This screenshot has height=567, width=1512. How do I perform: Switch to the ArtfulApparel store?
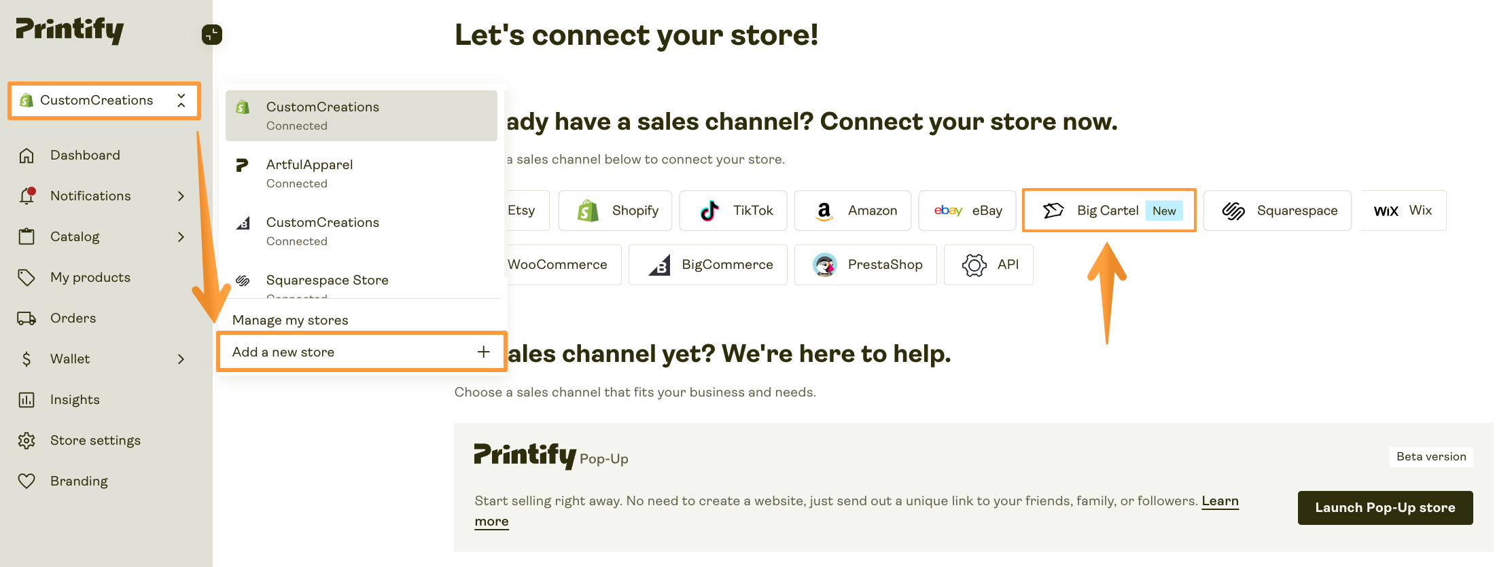tap(310, 172)
